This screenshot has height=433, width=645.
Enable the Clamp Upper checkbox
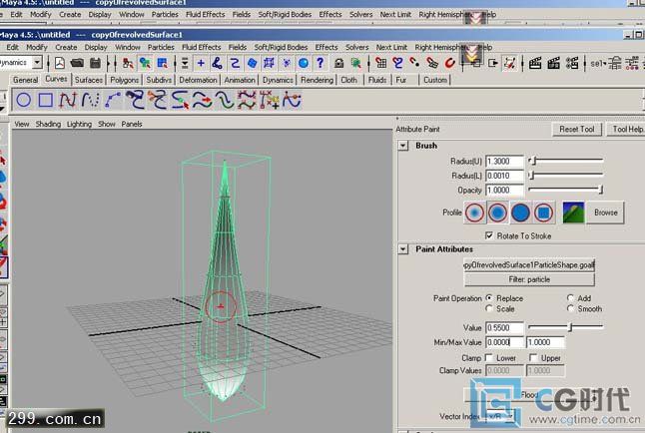[533, 357]
